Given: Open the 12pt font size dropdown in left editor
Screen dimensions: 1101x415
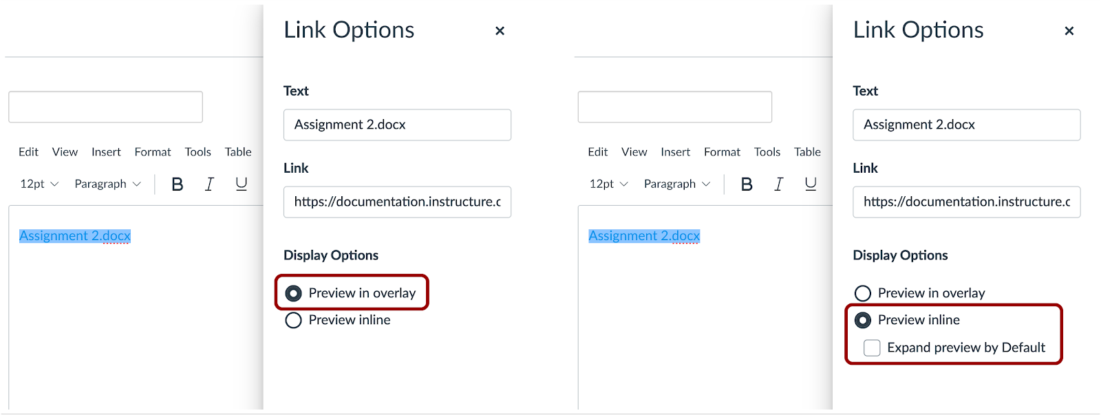Looking at the screenshot, I should [x=39, y=184].
